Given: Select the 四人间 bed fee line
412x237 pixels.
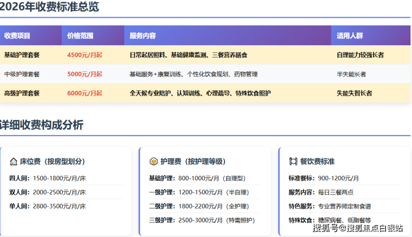Looking at the screenshot, I should (47, 178).
